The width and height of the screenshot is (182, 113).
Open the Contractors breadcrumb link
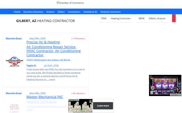coord(74,12)
